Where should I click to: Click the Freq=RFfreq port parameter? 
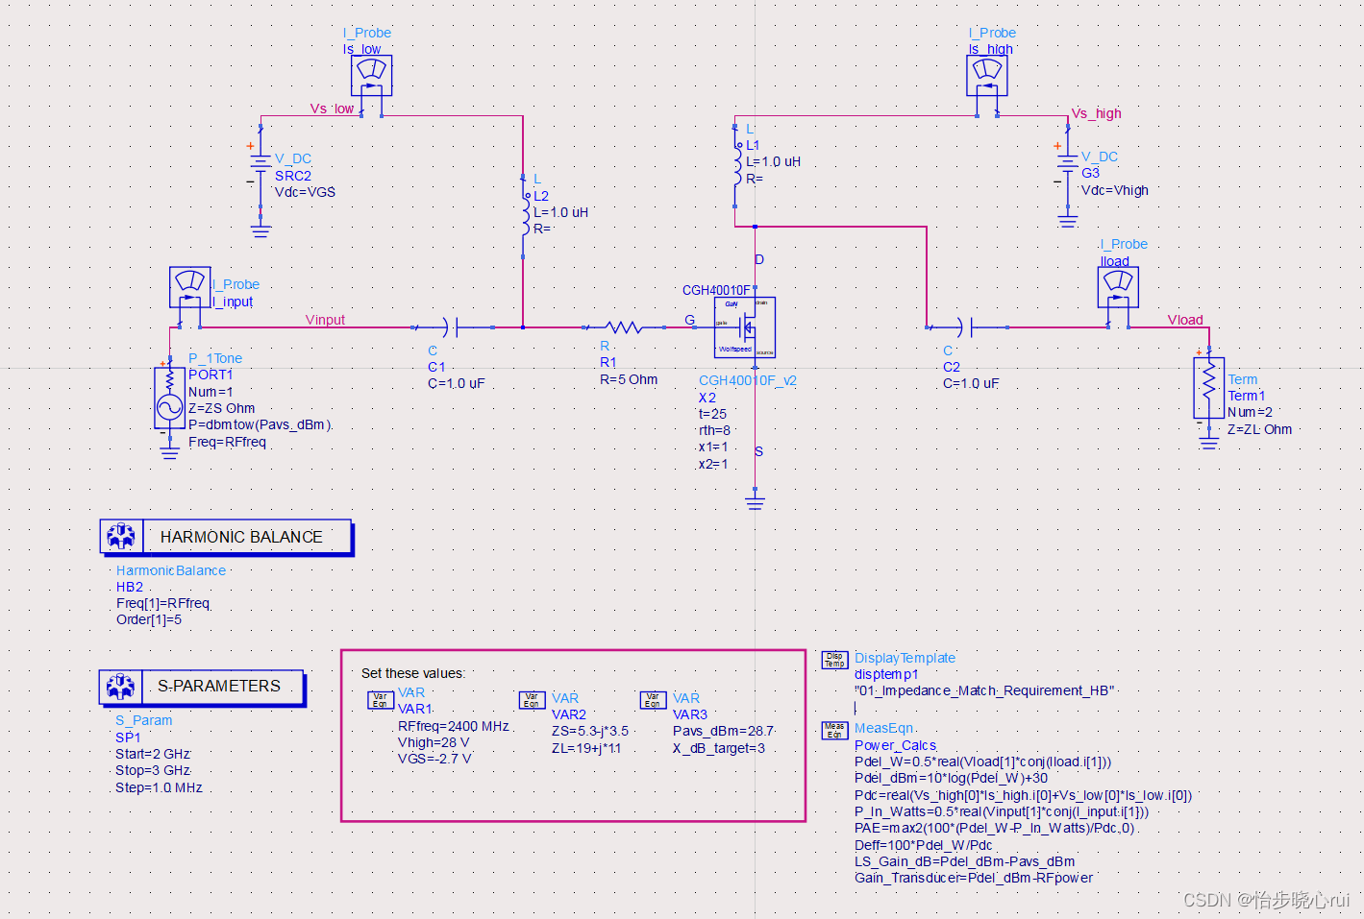point(228,442)
